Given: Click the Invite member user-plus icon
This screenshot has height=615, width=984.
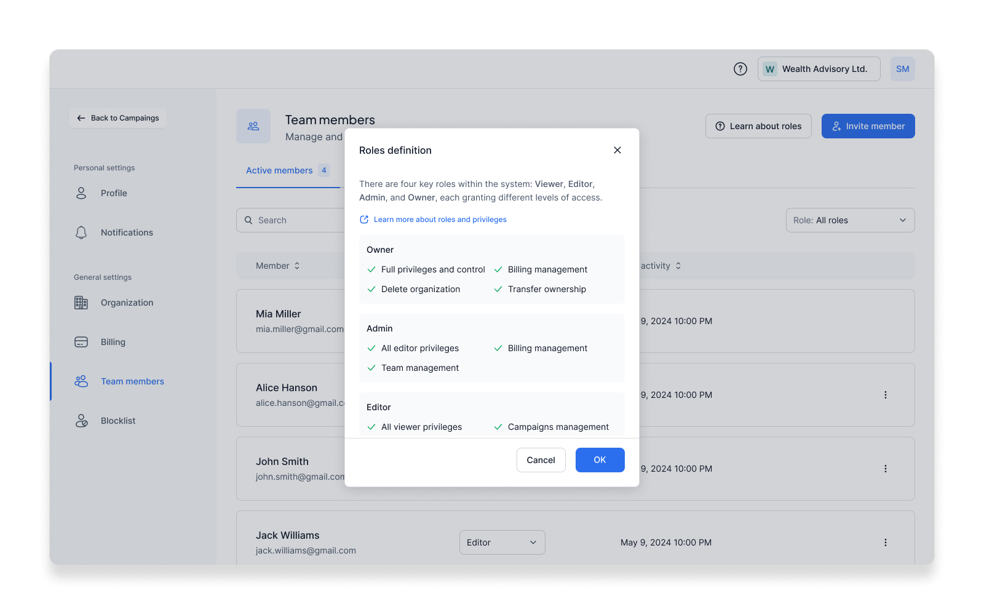Looking at the screenshot, I should point(836,126).
